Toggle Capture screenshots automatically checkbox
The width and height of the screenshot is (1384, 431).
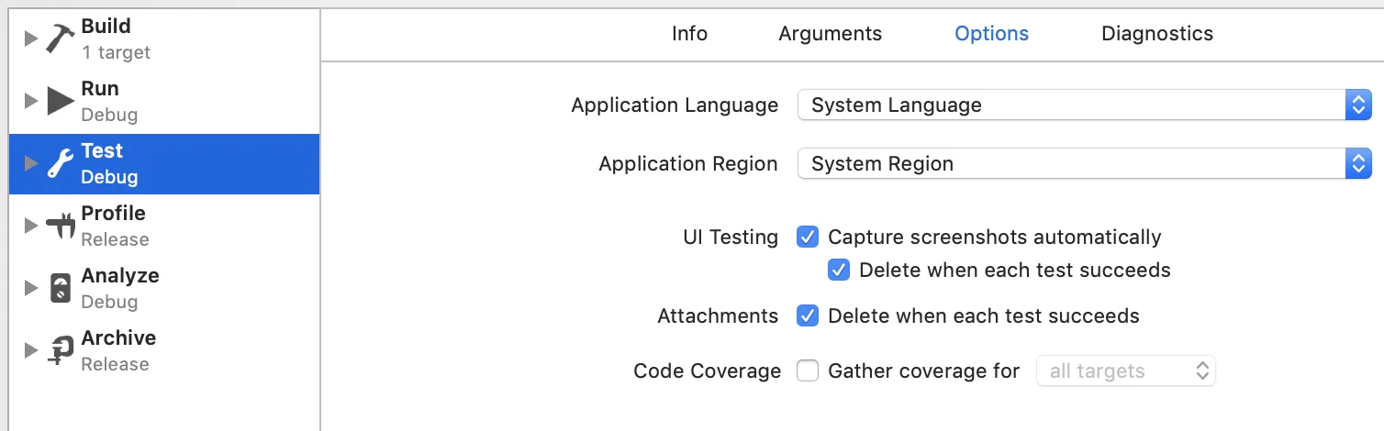(808, 237)
